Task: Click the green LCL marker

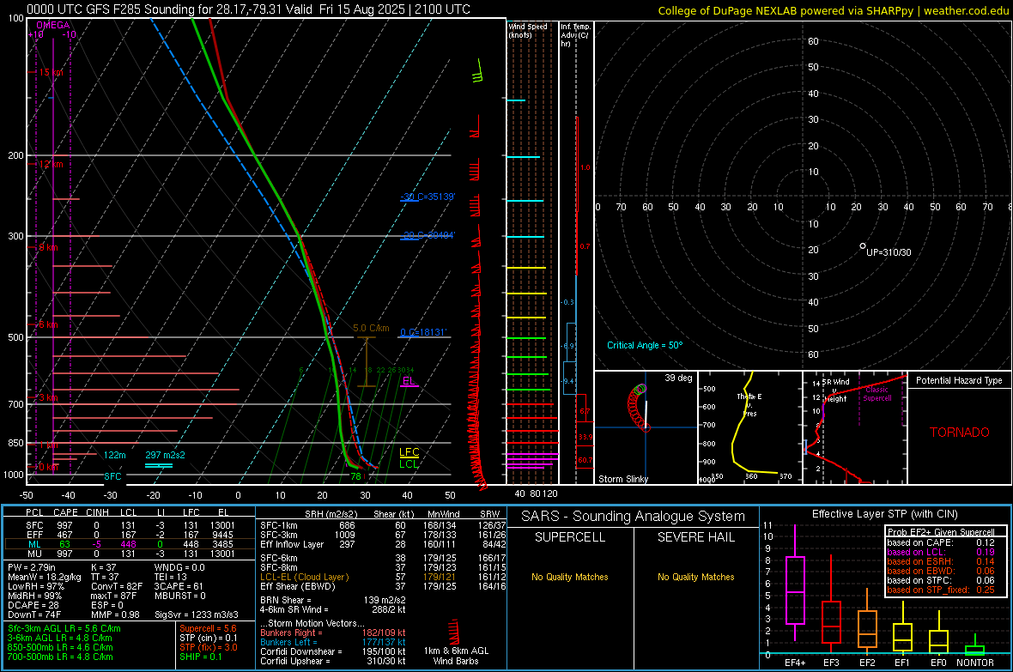Action: [409, 464]
